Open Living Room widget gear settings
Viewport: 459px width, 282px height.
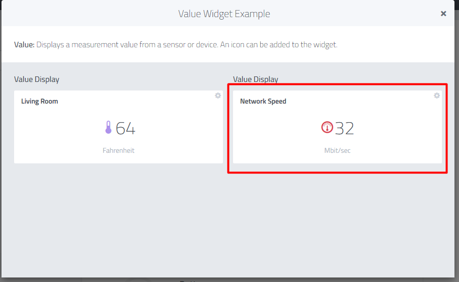click(218, 96)
